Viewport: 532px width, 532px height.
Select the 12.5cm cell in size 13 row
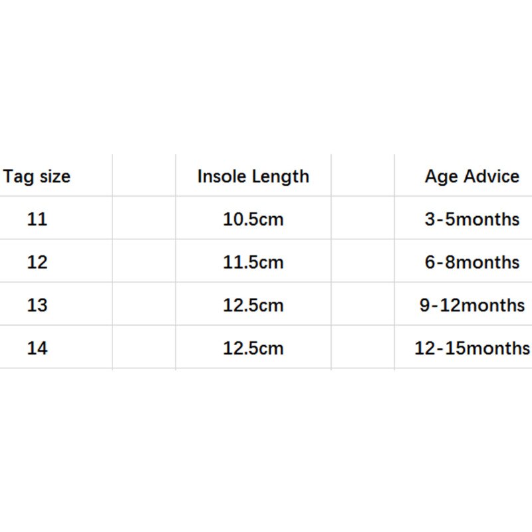[253, 305]
